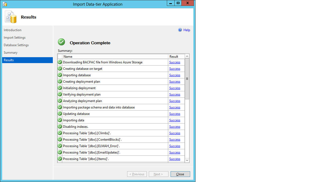Click the Close button
This screenshot has height=182, width=309.
click(x=180, y=174)
